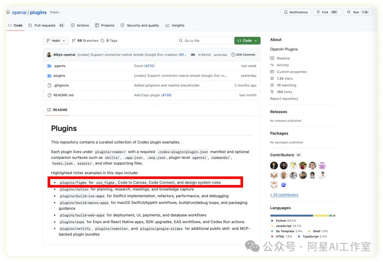Open the README.md file

pyautogui.click(x=63, y=95)
